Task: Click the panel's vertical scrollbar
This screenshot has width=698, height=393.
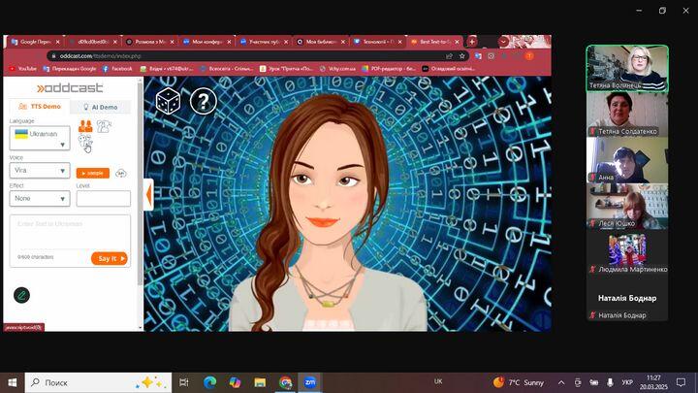Action: click(x=141, y=182)
